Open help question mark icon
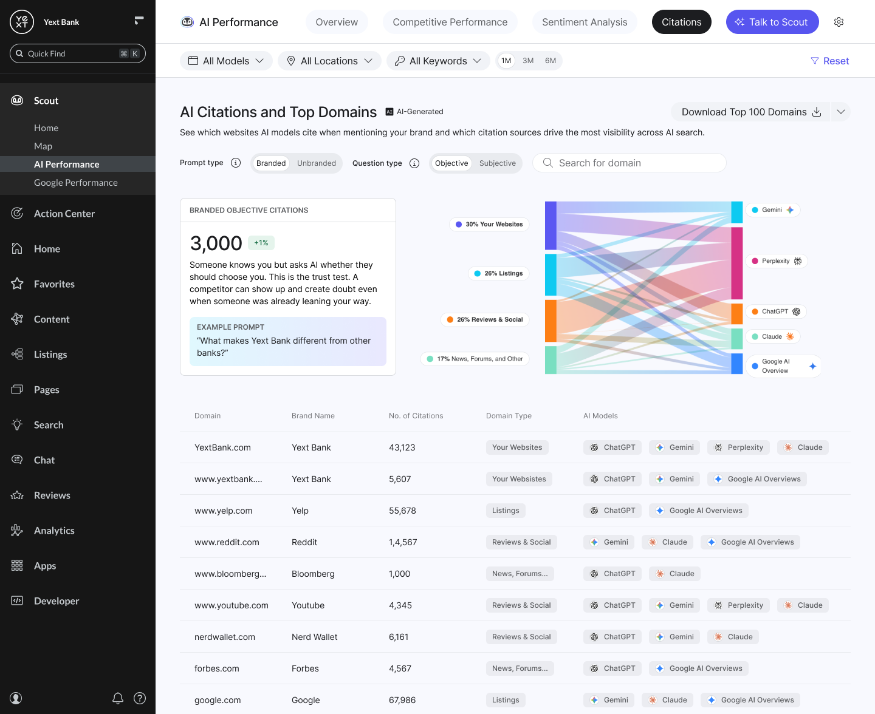The width and height of the screenshot is (875, 714). (x=140, y=698)
